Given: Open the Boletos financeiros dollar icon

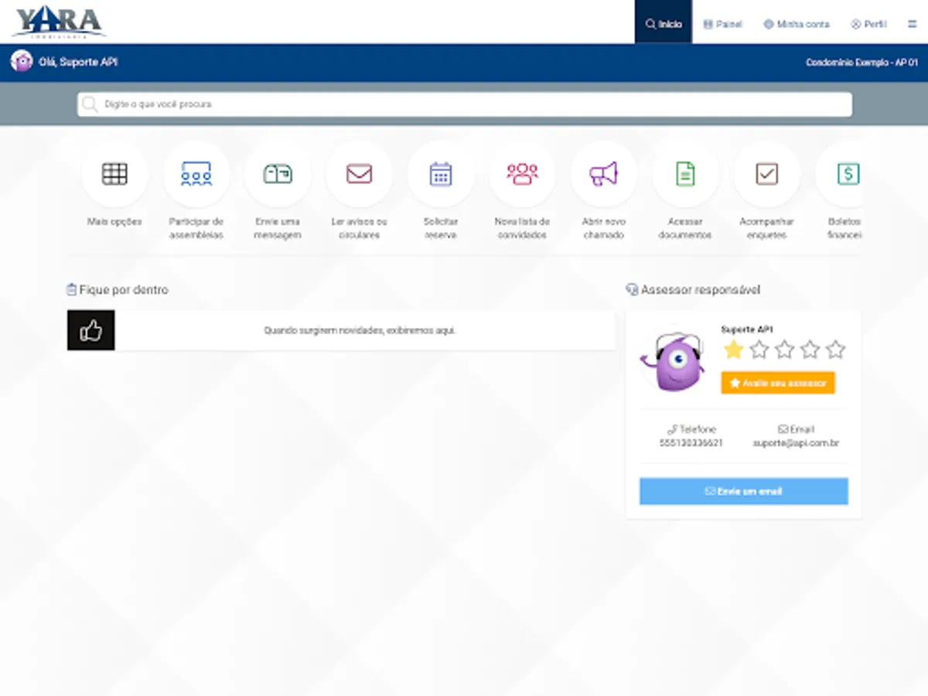Looking at the screenshot, I should tap(848, 174).
